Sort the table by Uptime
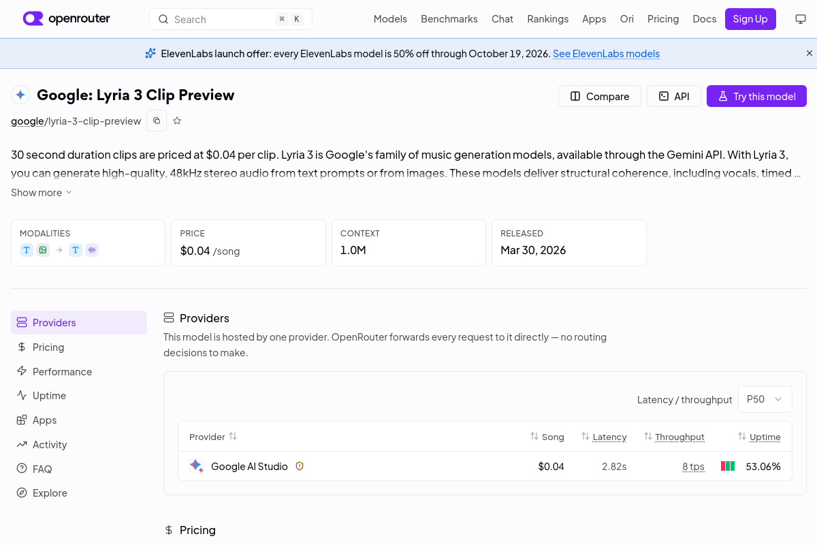 tap(759, 437)
